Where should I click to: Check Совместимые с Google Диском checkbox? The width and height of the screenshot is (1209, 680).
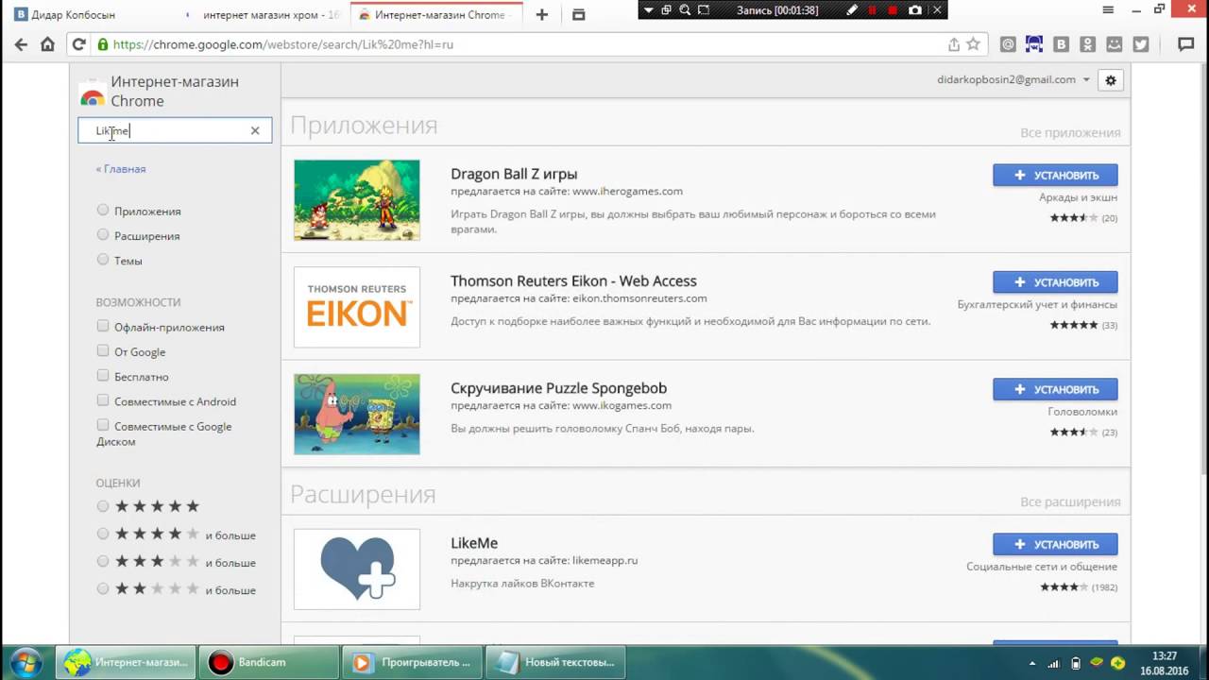coord(103,425)
